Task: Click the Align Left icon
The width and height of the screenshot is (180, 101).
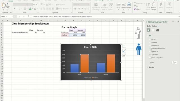Action: coord(41,9)
